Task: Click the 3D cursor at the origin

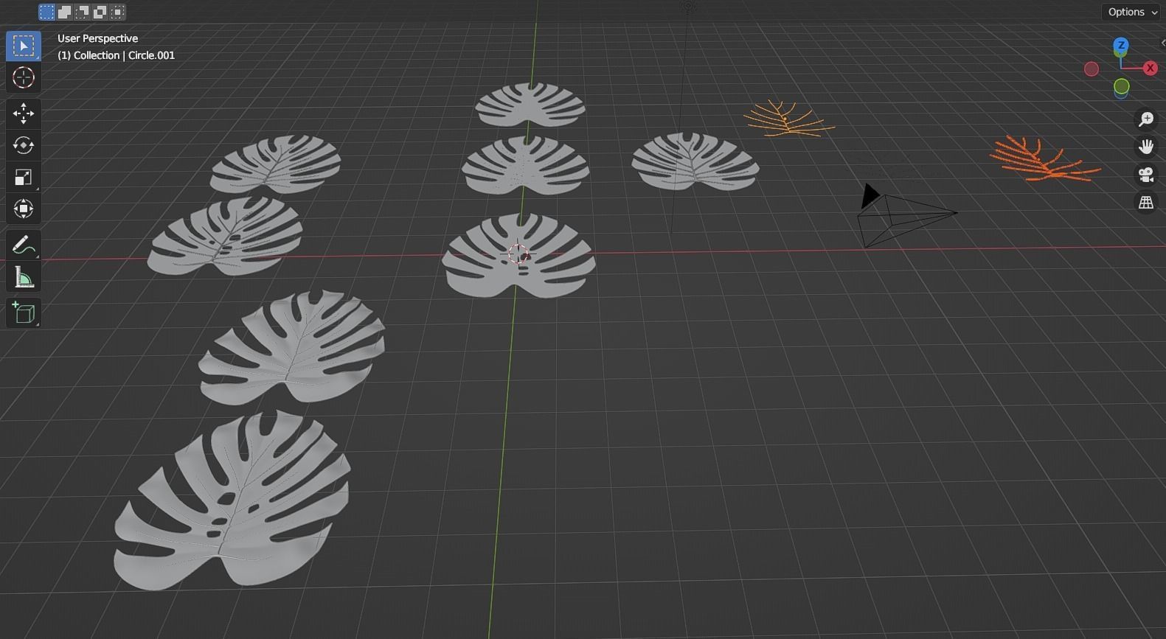Action: (x=518, y=254)
